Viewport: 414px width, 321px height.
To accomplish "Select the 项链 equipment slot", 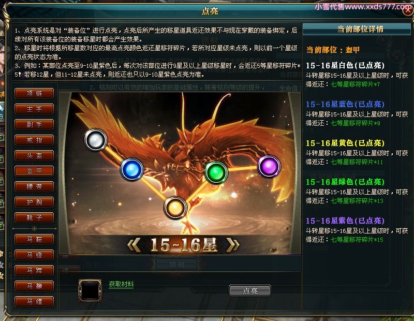I will pos(34,93).
